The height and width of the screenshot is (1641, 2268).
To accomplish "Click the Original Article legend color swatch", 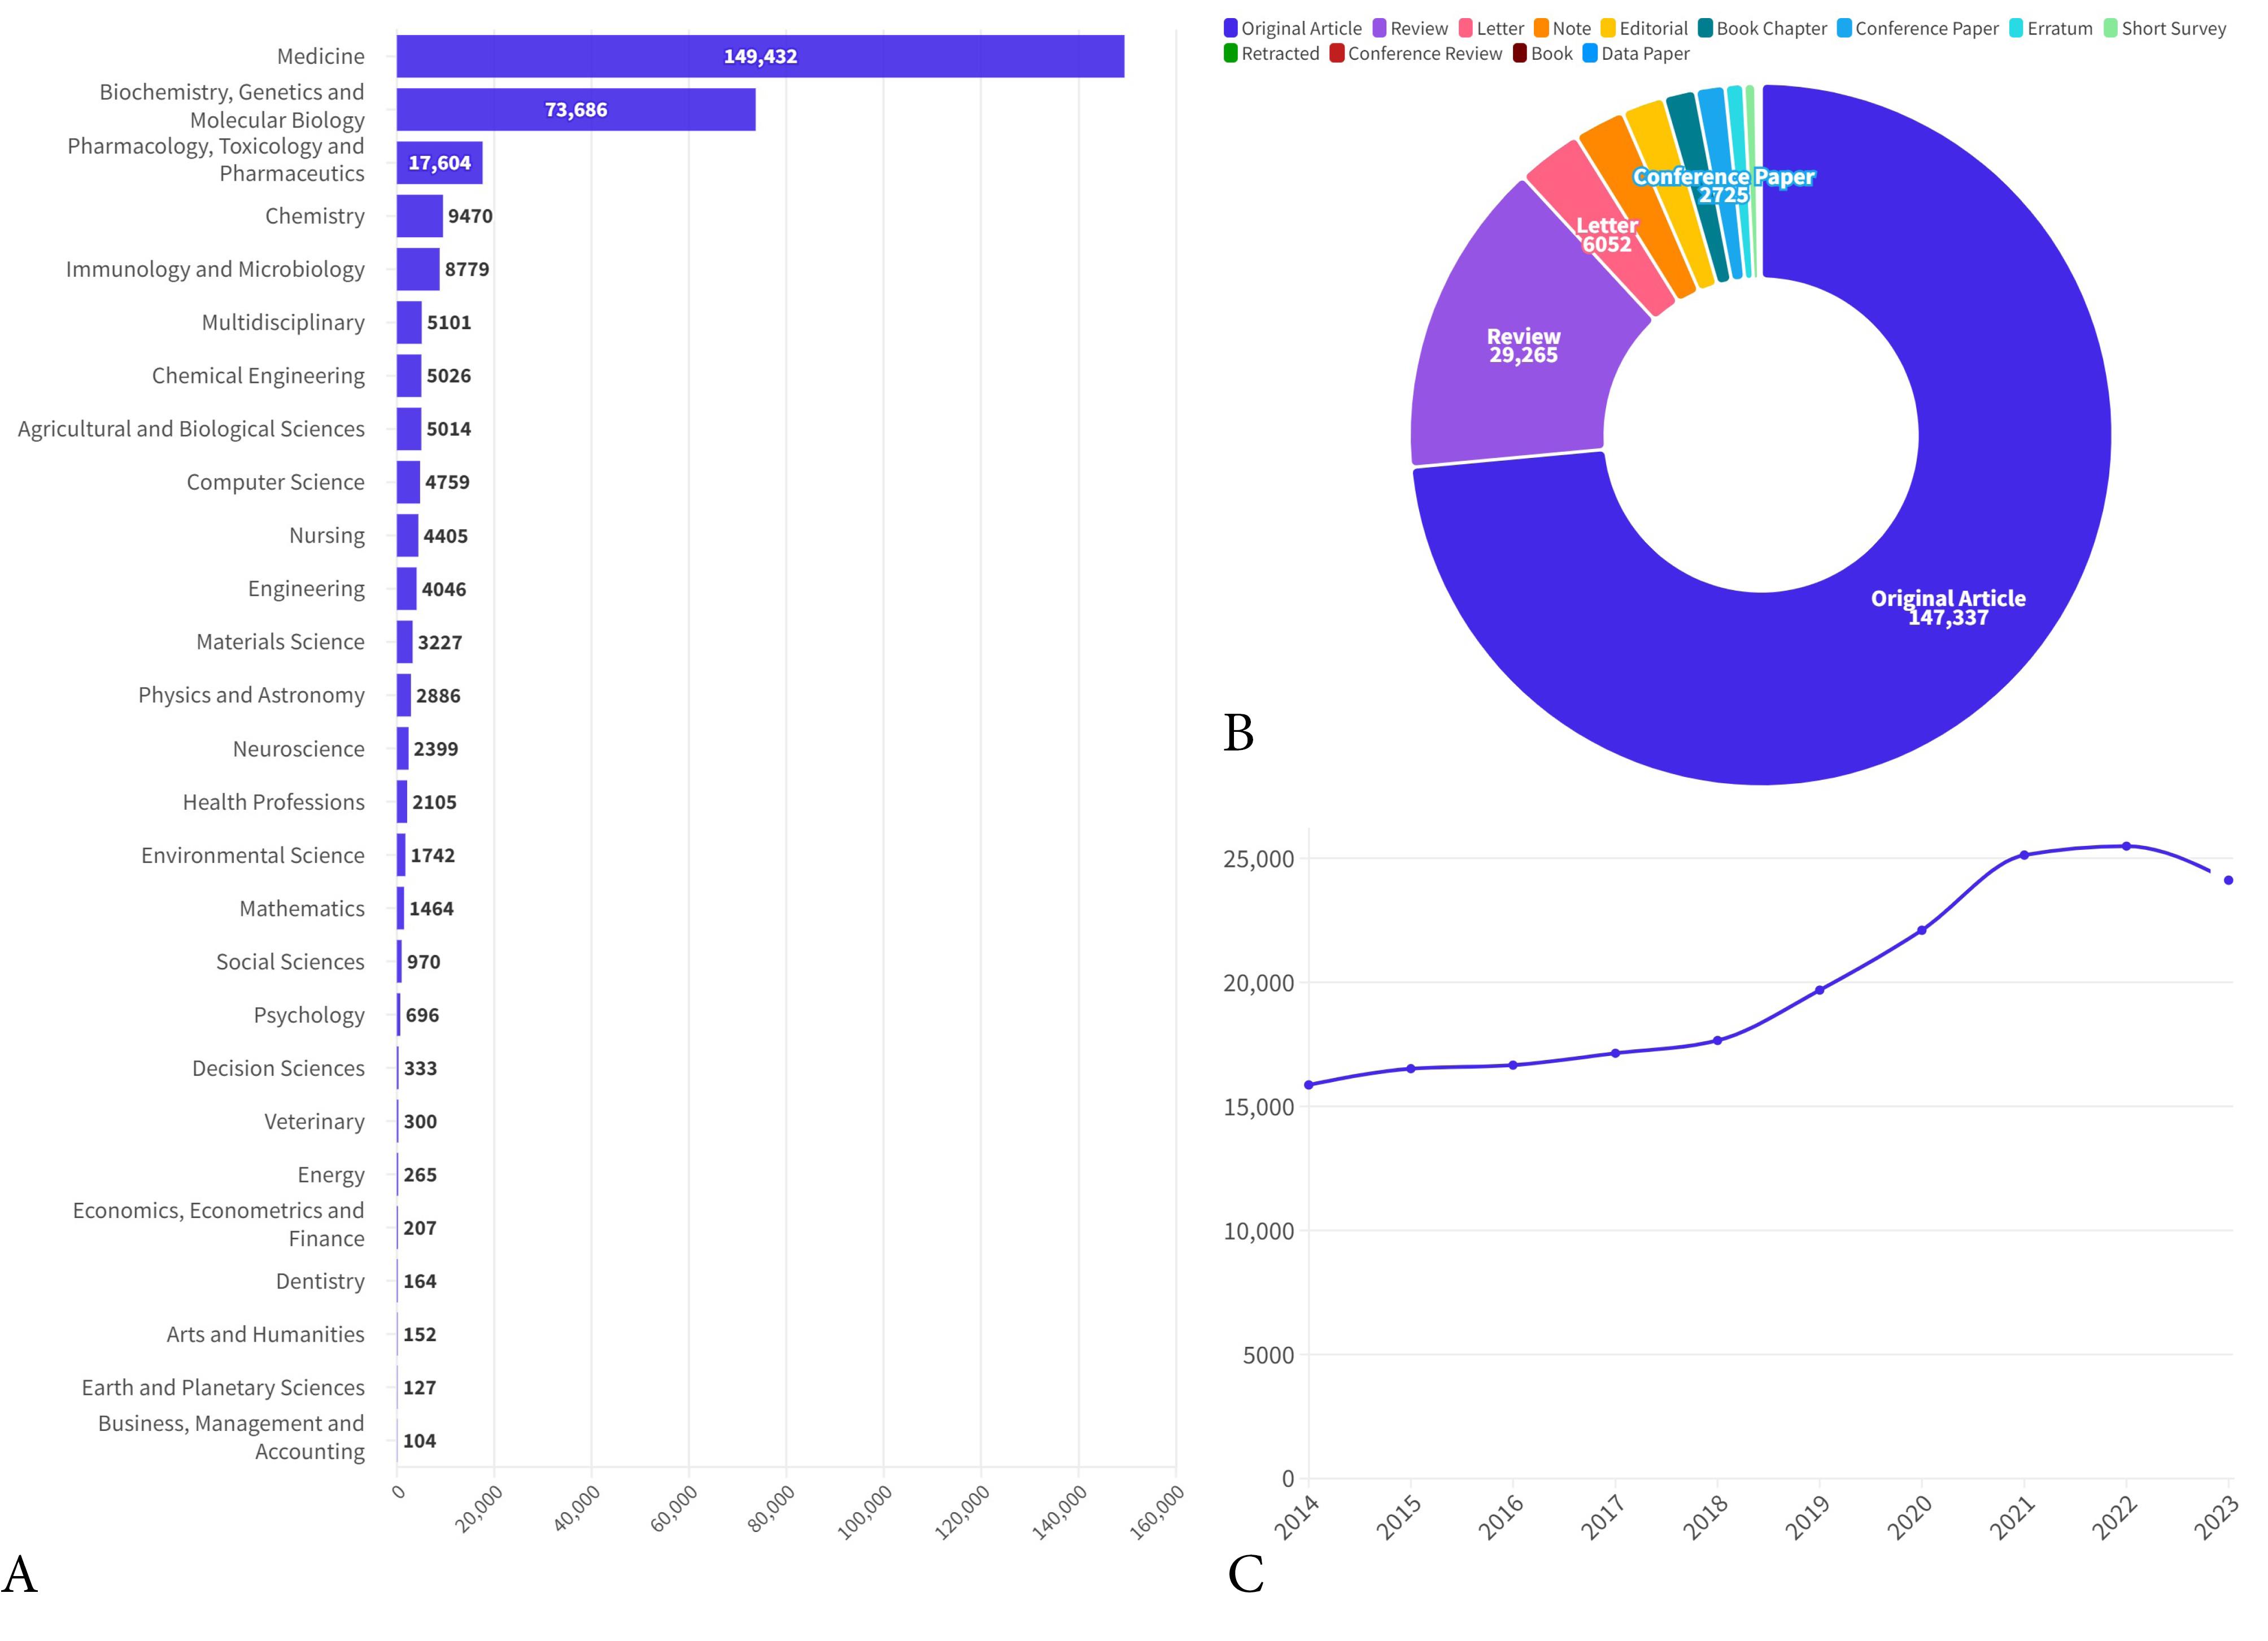I will [1231, 28].
